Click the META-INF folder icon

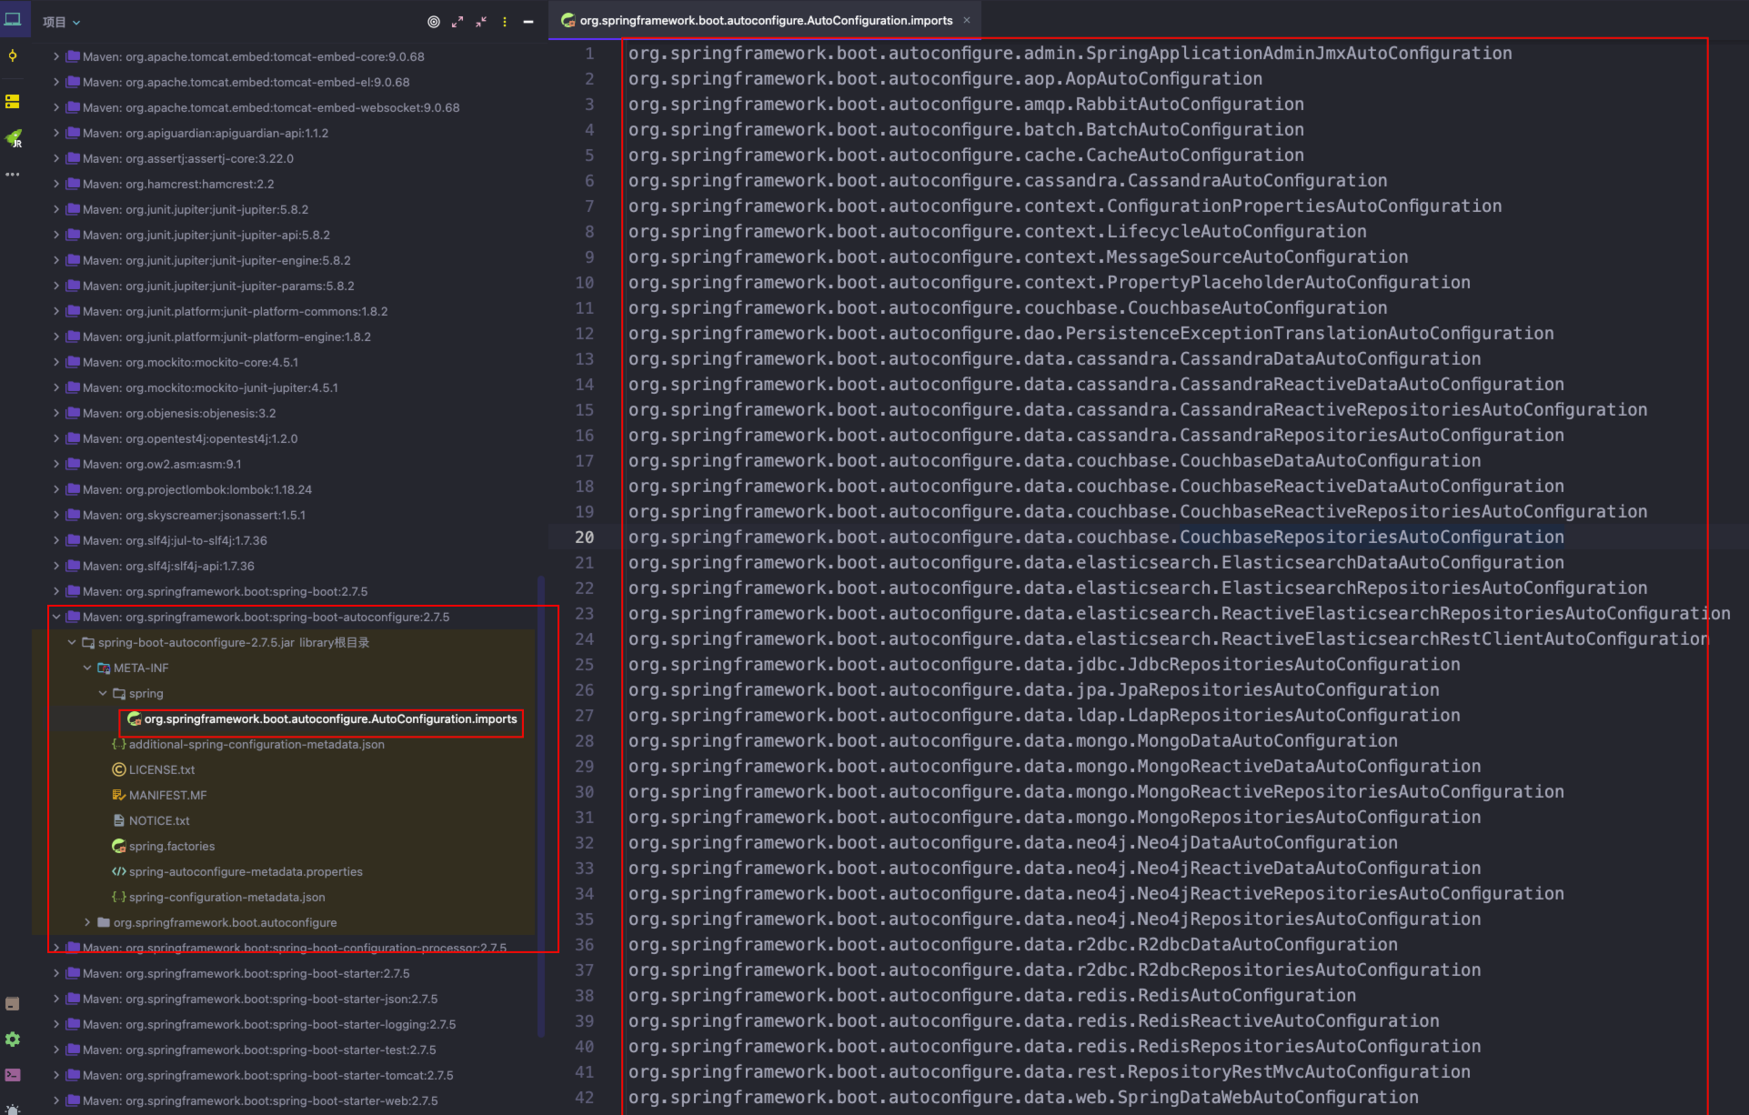coord(103,668)
